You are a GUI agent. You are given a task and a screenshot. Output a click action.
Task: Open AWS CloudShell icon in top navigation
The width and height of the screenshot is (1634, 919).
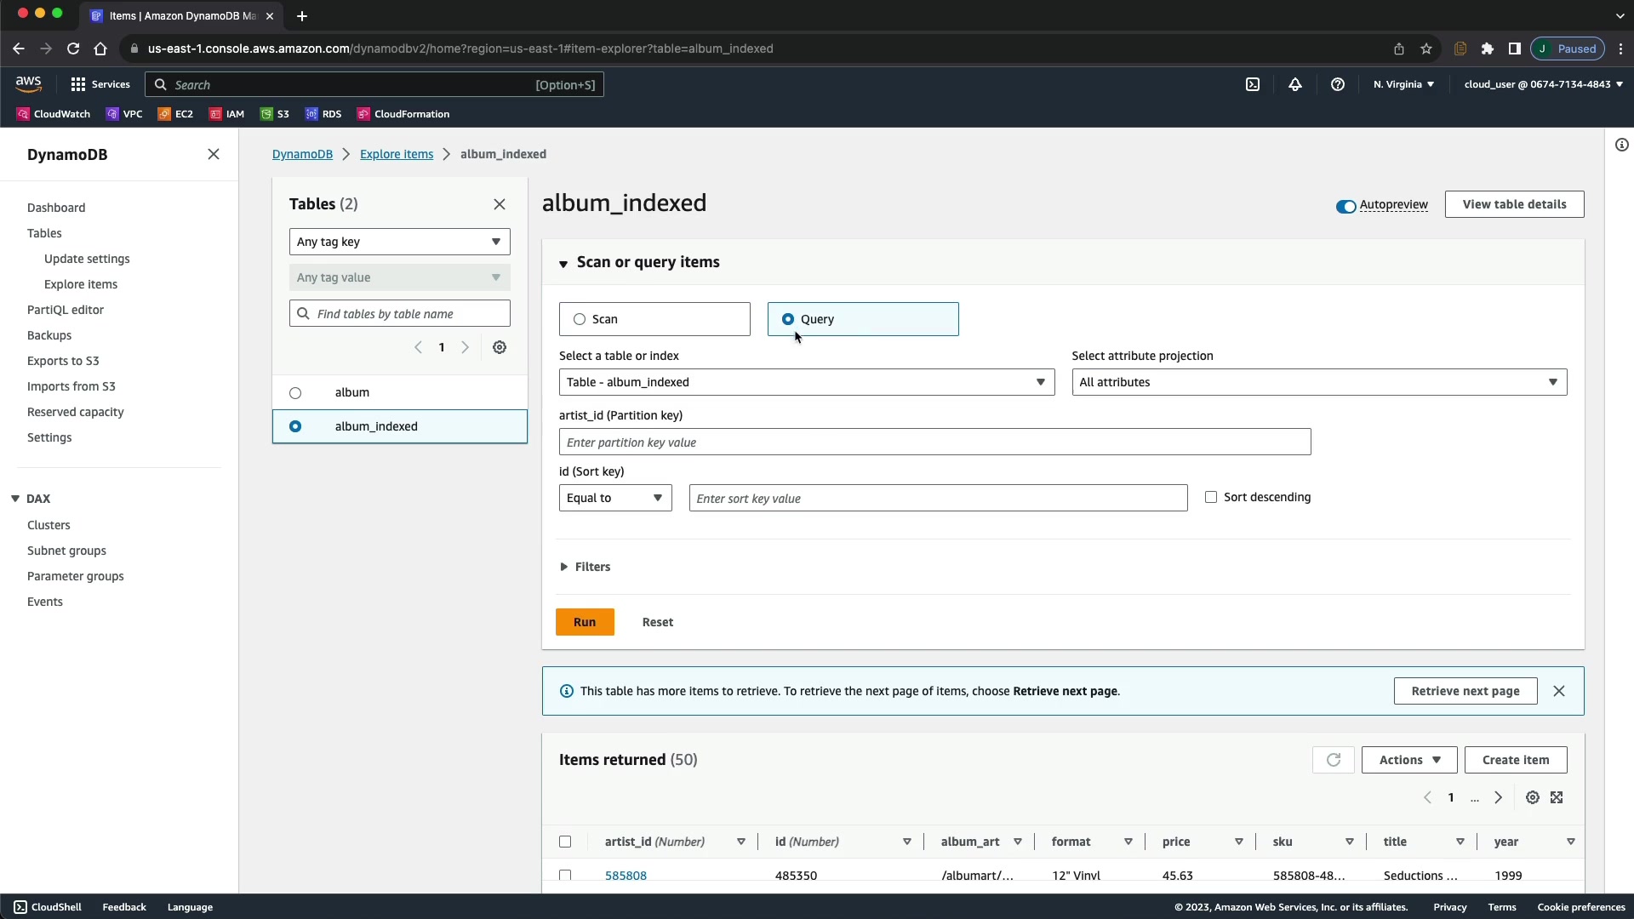(1253, 84)
